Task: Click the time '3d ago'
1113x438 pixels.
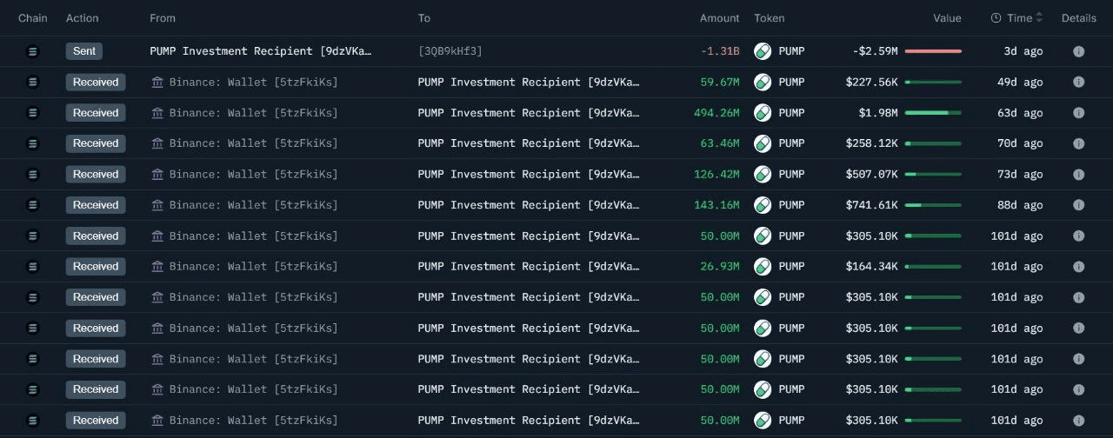Action: click(1023, 51)
